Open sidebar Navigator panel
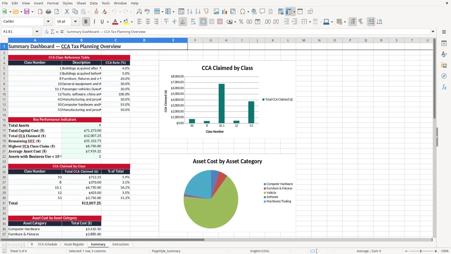The height and width of the screenshot is (254, 451). coord(444,76)
